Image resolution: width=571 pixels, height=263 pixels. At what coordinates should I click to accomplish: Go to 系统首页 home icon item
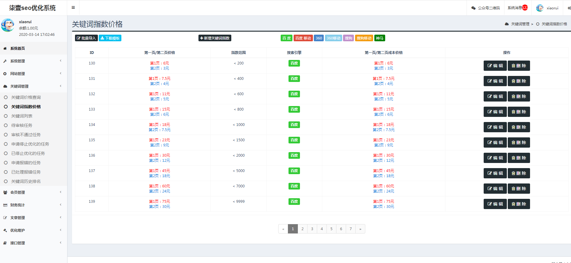click(17, 49)
